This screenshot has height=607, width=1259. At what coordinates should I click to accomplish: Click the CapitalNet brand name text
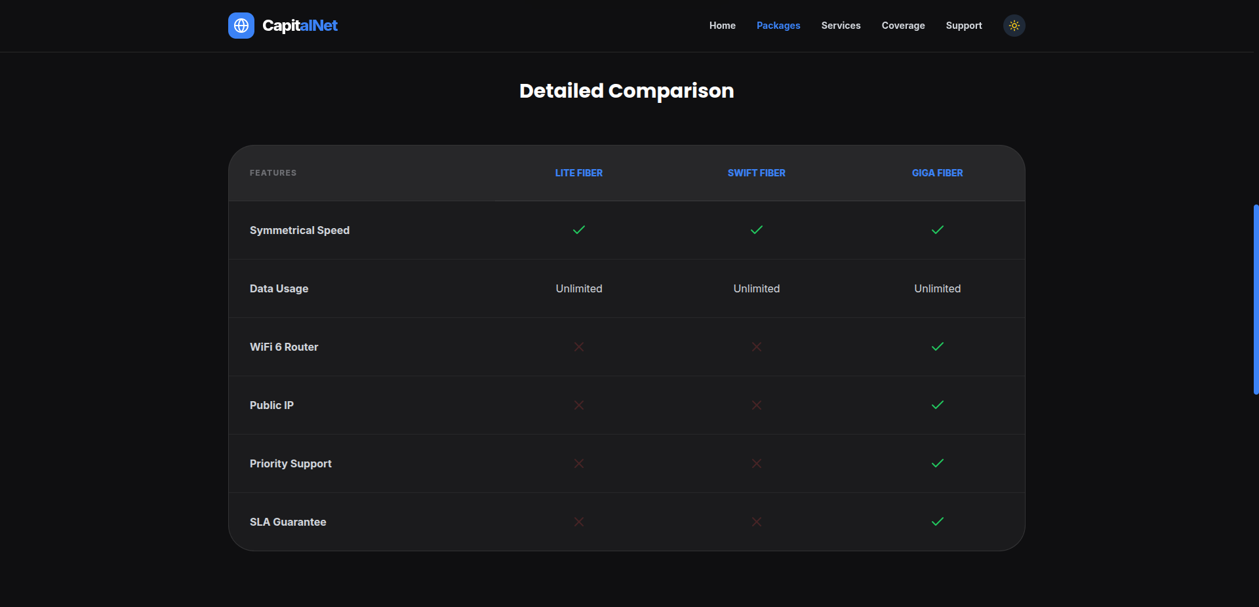tap(300, 26)
